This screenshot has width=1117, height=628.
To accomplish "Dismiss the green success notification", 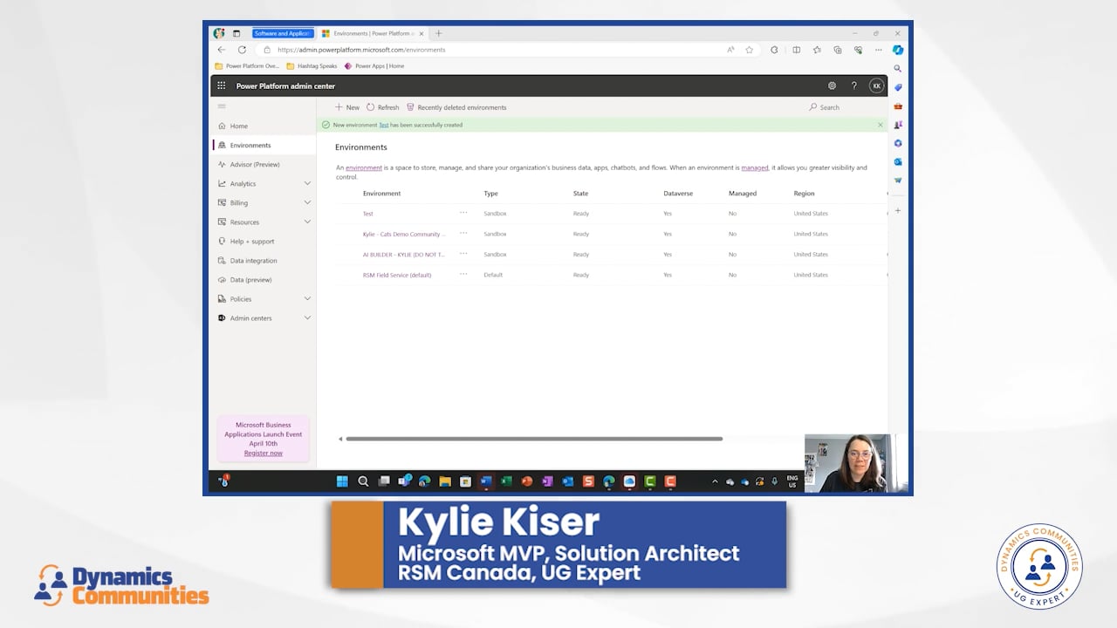I will (x=880, y=125).
